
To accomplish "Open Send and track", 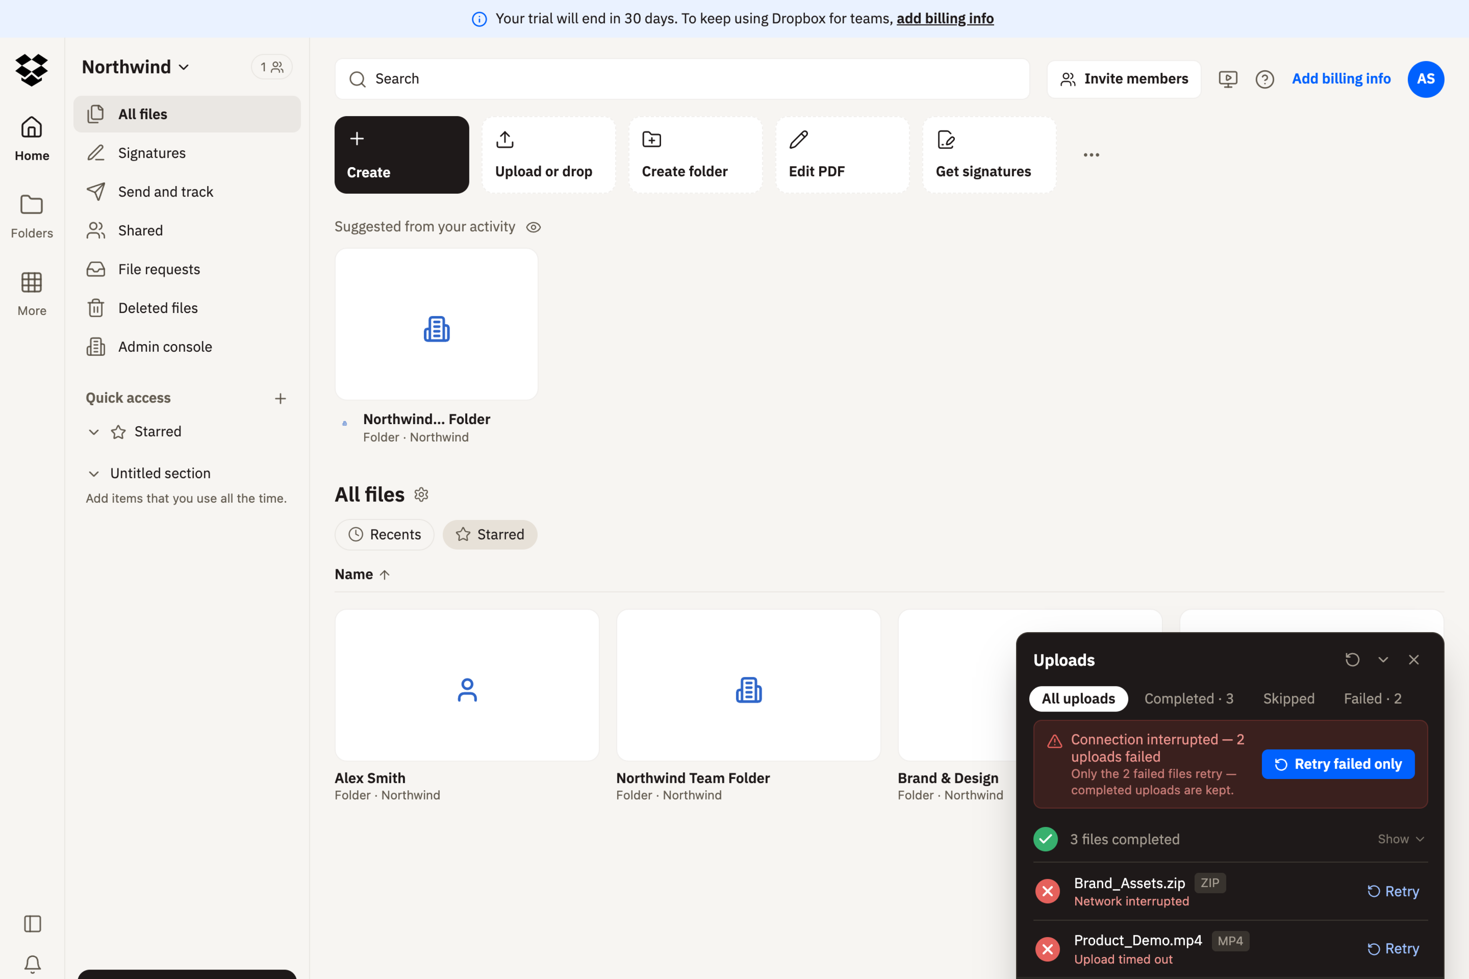I will coord(187,192).
